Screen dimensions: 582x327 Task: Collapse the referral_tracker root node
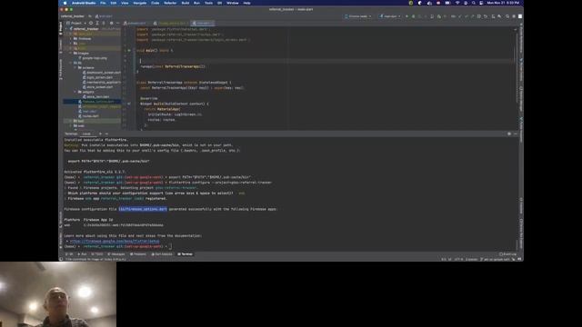[x=66, y=29]
